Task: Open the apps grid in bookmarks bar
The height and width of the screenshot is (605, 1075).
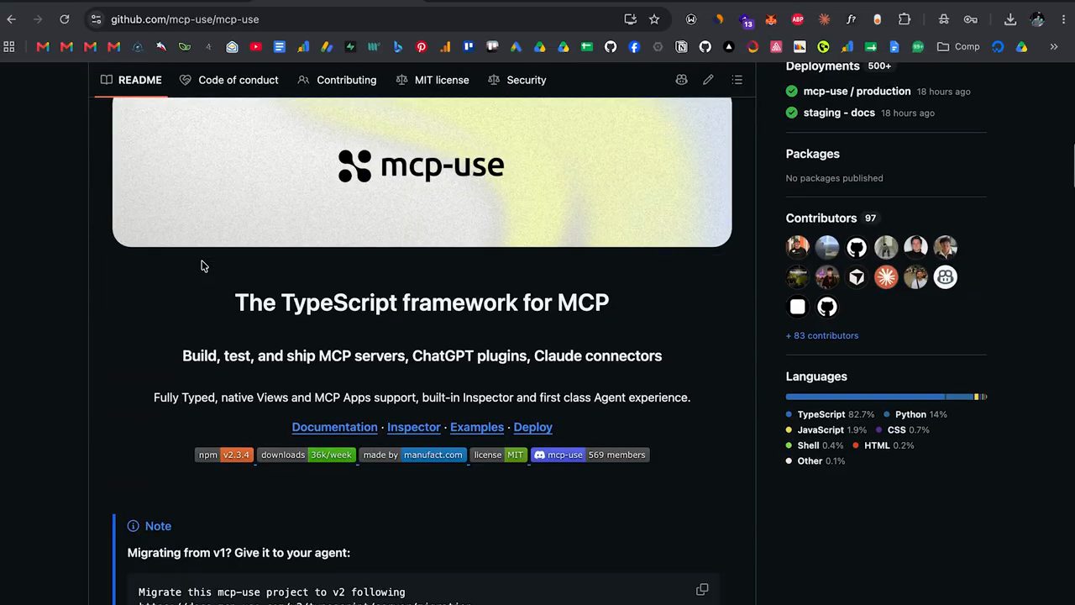Action: click(x=9, y=47)
